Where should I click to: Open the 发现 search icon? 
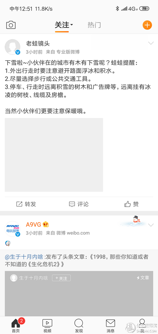point(79,325)
